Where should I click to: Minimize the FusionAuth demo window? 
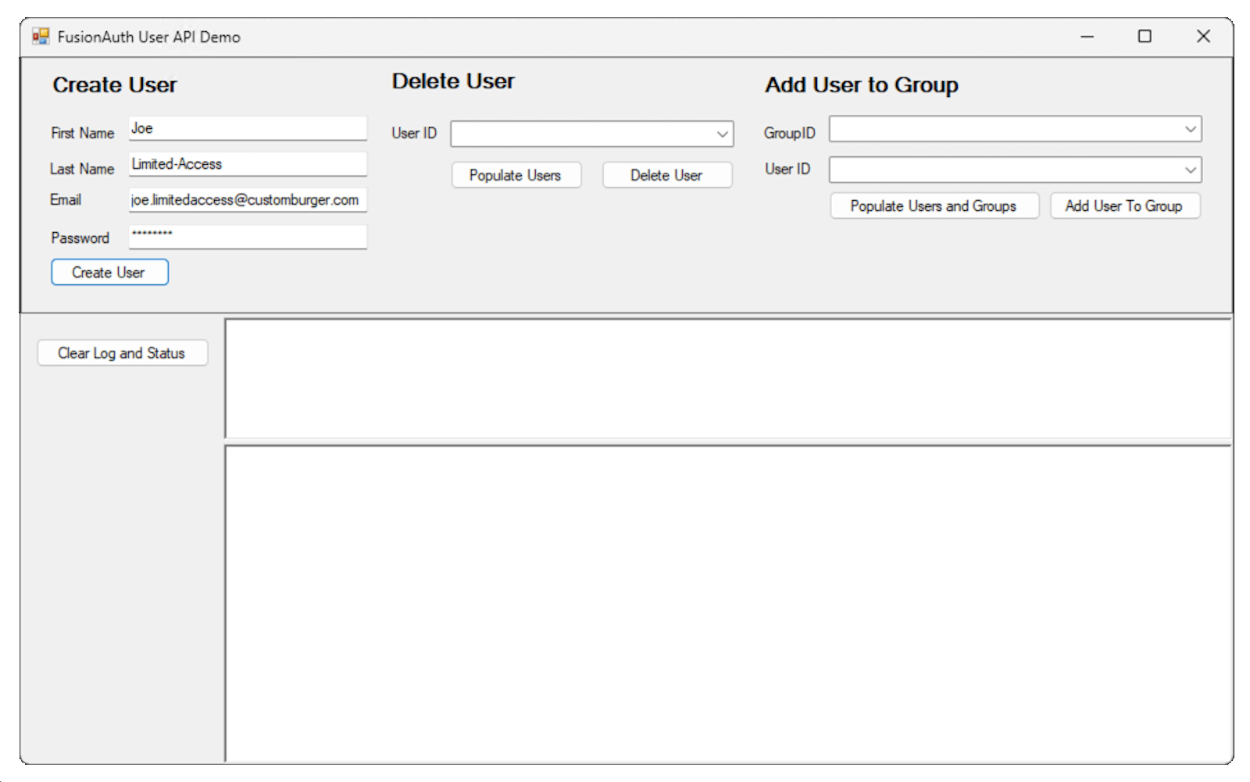point(1087,37)
